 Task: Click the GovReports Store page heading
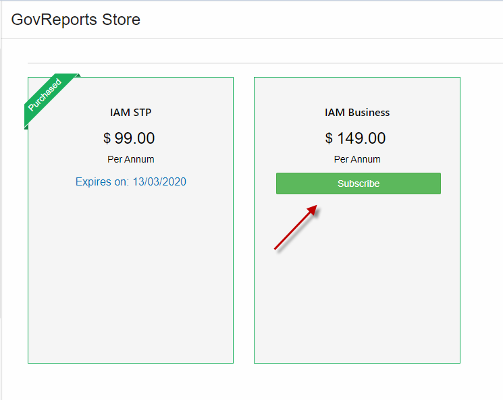point(76,20)
